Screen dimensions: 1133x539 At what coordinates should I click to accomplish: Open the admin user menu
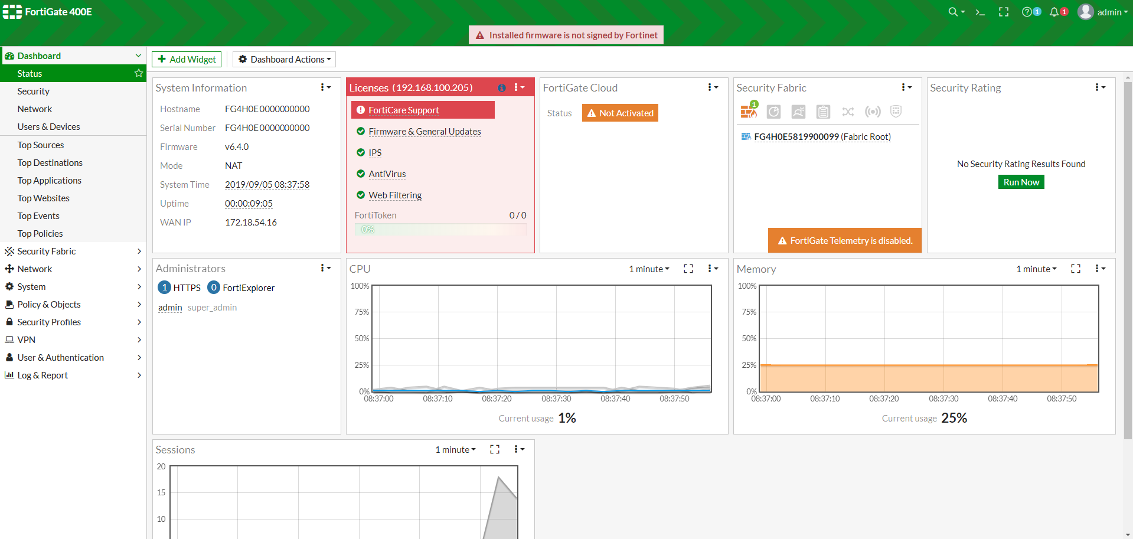(1103, 12)
